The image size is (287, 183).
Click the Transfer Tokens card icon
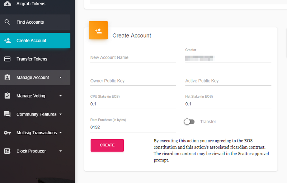[x=7, y=59]
